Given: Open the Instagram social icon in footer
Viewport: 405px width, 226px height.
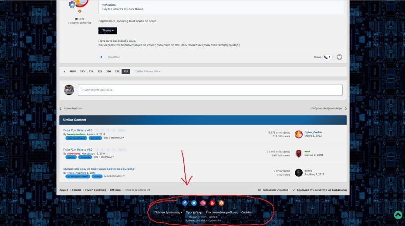Looking at the screenshot, I should coord(203,203).
